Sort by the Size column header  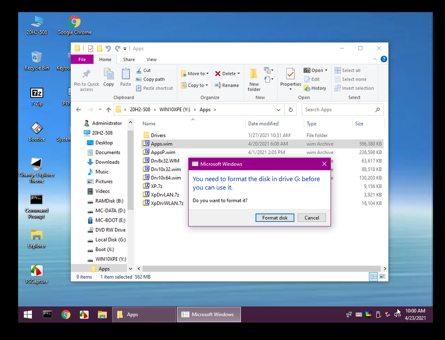tap(368, 124)
